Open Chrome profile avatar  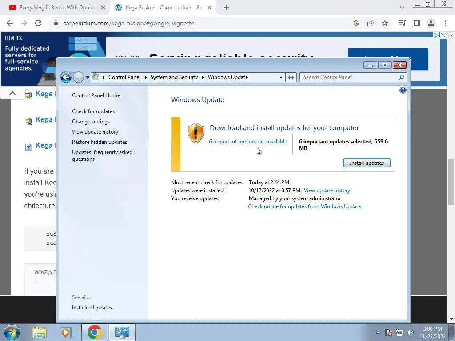(431, 23)
